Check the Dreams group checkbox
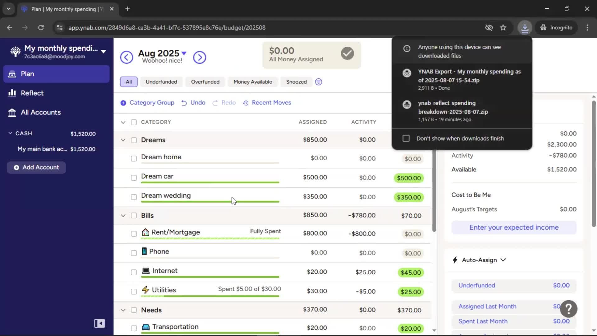Image resolution: width=597 pixels, height=336 pixels. click(x=134, y=140)
